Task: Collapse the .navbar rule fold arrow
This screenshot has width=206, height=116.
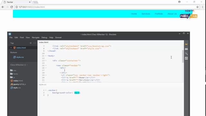Action: 46,90
